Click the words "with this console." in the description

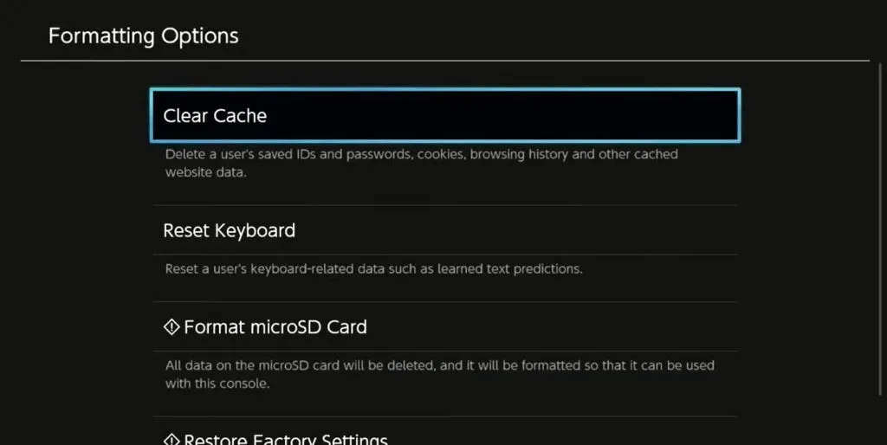click(x=217, y=384)
